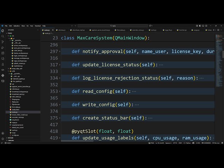This screenshot has width=224, height=168.
Task: Unfold log_license_rejection_status at line 334
Action: click(60, 78)
